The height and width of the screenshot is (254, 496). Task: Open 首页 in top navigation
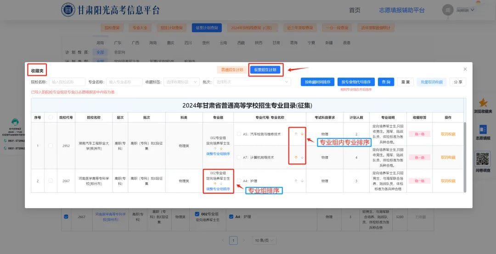click(355, 10)
